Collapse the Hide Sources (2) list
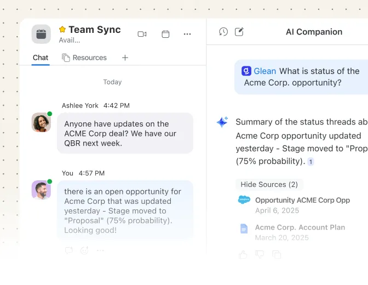 pyautogui.click(x=269, y=185)
